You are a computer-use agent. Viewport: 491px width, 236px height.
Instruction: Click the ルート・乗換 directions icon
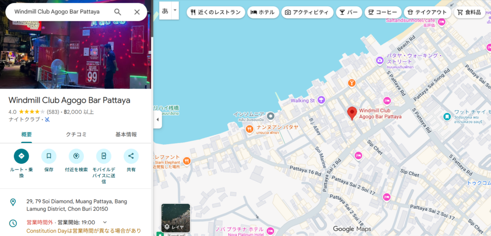(x=21, y=156)
